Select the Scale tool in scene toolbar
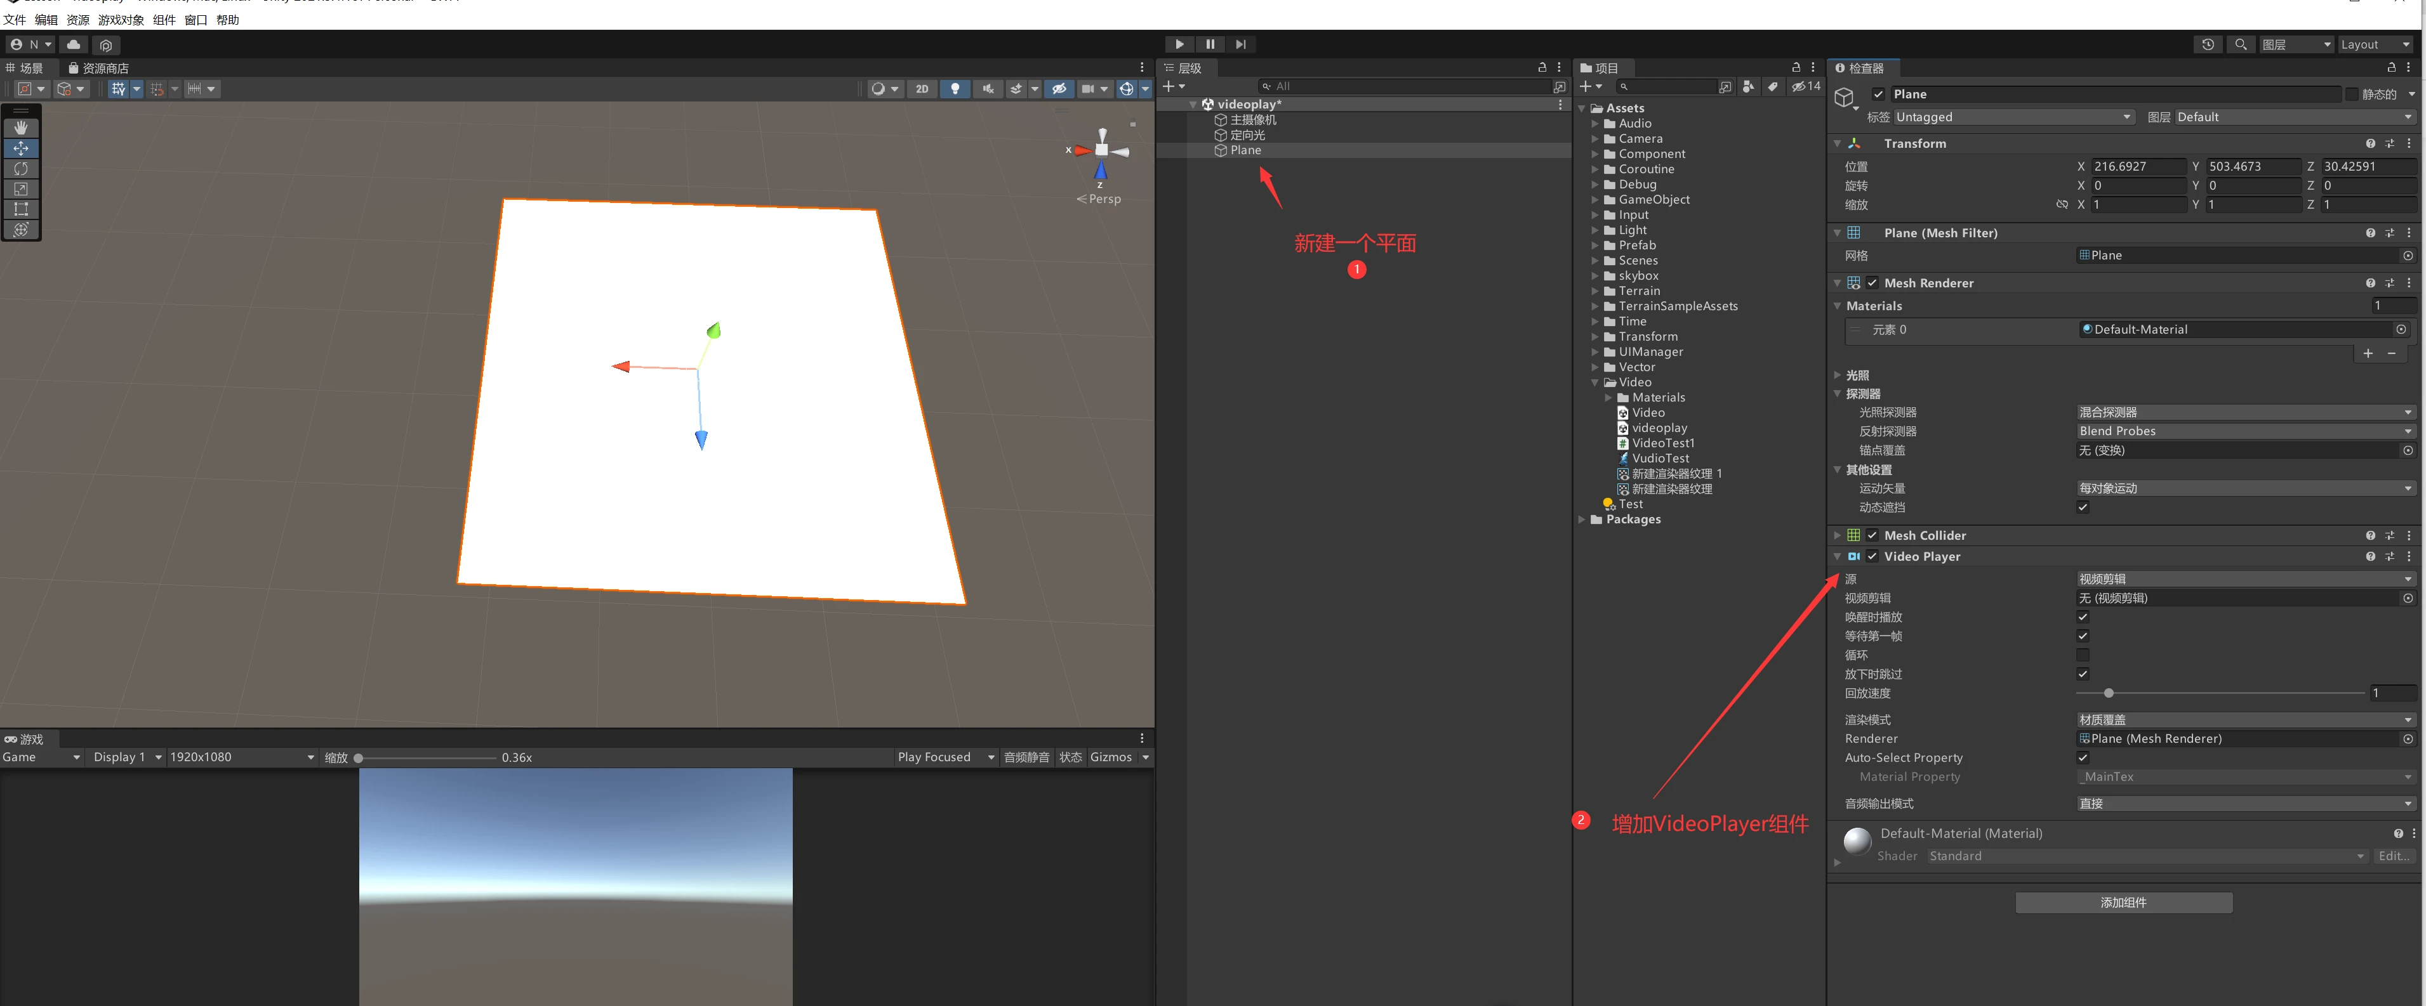Viewport: 2426px width, 1006px height. (x=21, y=189)
